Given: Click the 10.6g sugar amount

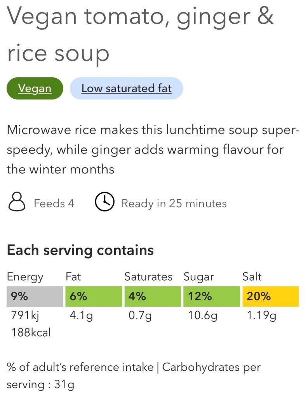Looking at the screenshot, I should tap(202, 316).
